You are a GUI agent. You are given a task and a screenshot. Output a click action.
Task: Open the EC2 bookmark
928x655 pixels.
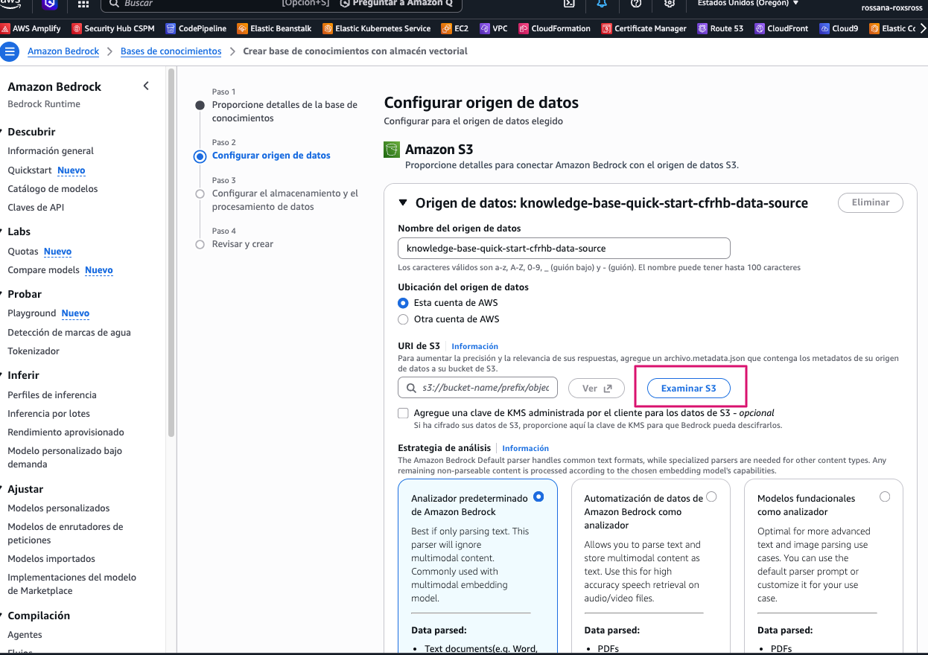(454, 28)
